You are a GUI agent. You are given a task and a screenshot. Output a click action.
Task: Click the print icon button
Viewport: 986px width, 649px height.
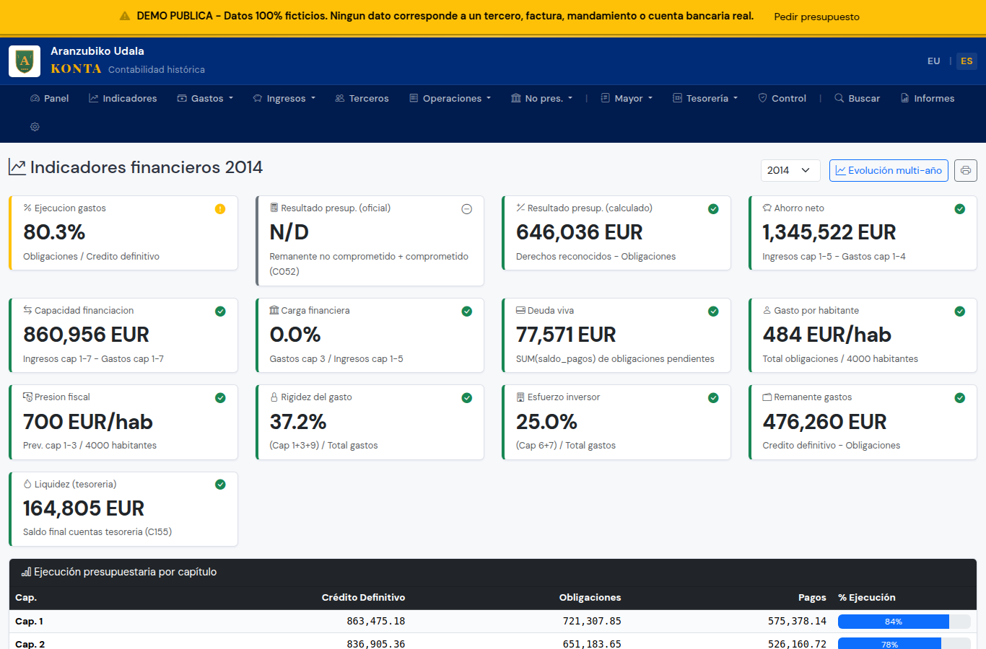[966, 170]
